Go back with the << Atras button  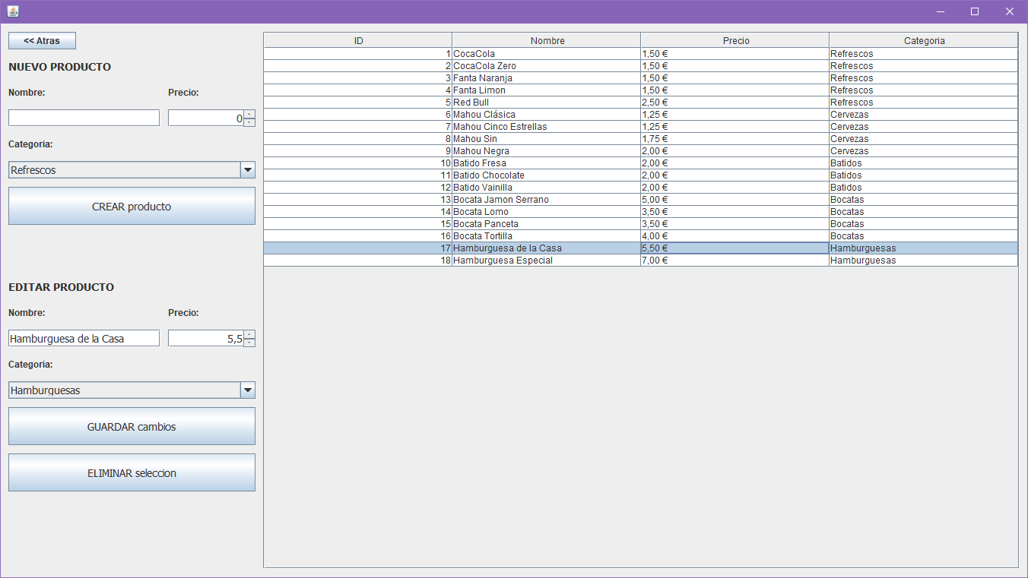pyautogui.click(x=42, y=41)
